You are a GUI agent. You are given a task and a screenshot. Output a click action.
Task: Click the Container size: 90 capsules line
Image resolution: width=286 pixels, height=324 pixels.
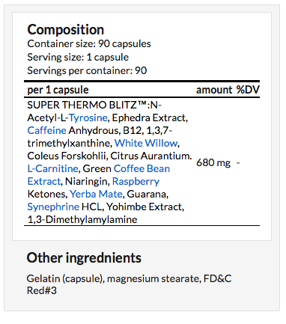(89, 43)
